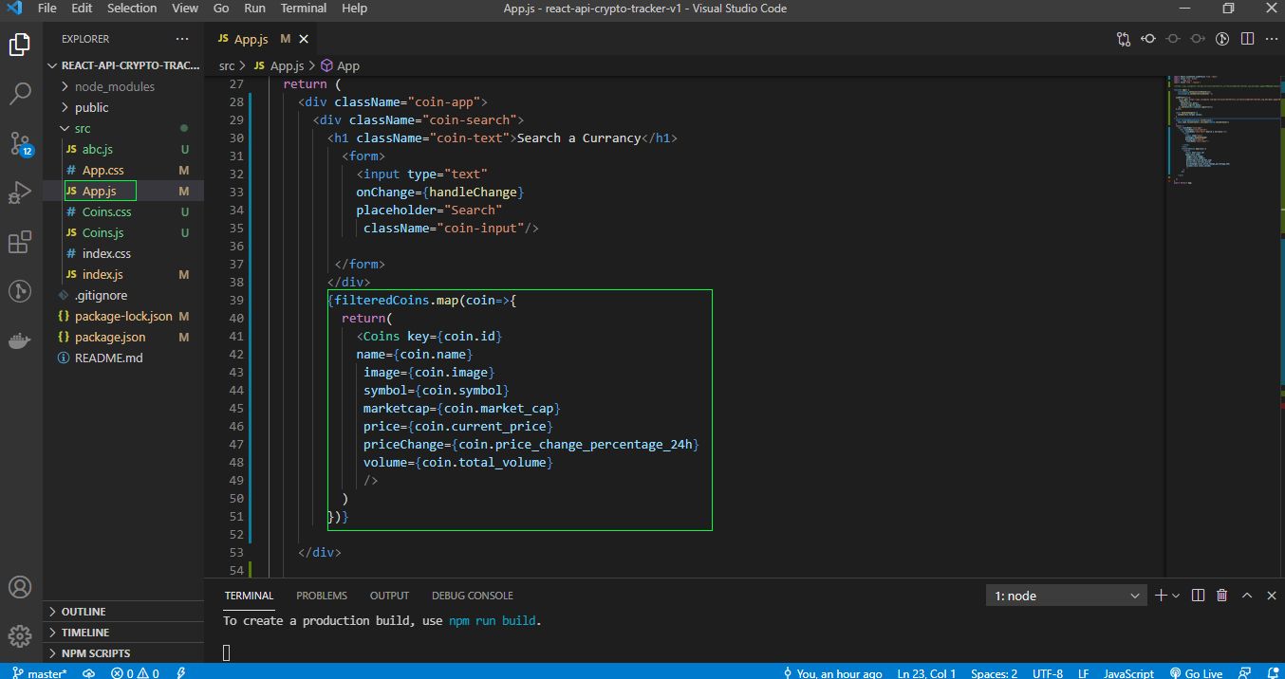The width and height of the screenshot is (1285, 679).
Task: Open the Selection menu
Action: tap(132, 9)
